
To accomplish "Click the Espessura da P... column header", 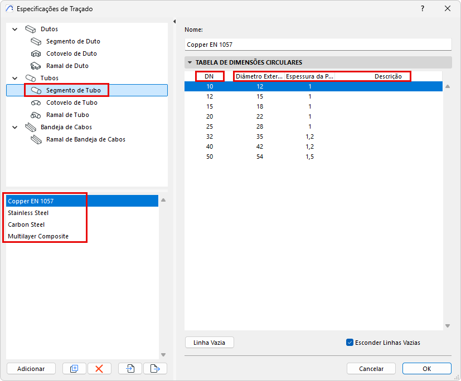I will (x=309, y=76).
